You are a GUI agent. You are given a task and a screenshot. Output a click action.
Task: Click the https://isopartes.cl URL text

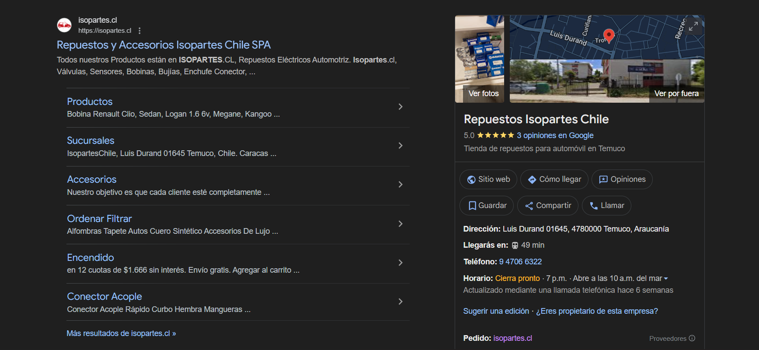tap(105, 31)
